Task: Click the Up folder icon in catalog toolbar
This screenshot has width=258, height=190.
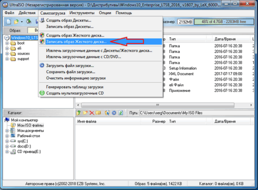Action: (79, 113)
